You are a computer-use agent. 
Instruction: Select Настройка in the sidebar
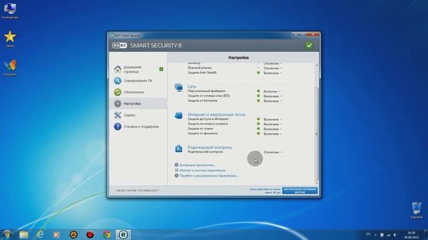tap(138, 104)
